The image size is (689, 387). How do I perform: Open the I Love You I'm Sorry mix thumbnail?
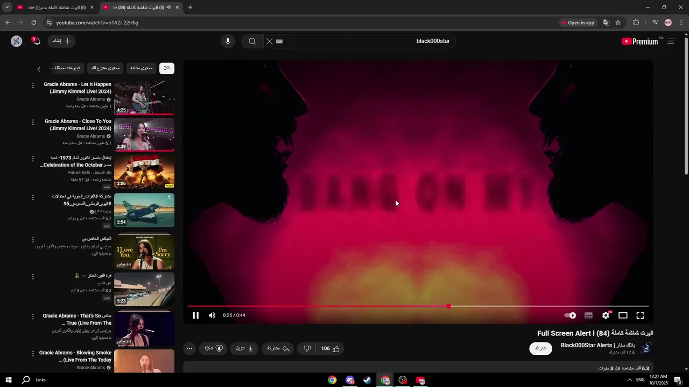(144, 252)
